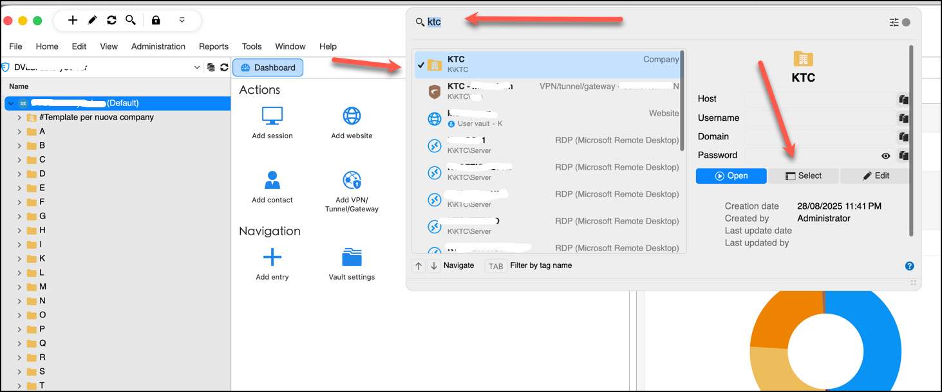Switch to the Dashboard tab
This screenshot has height=392, width=942.
(x=268, y=67)
